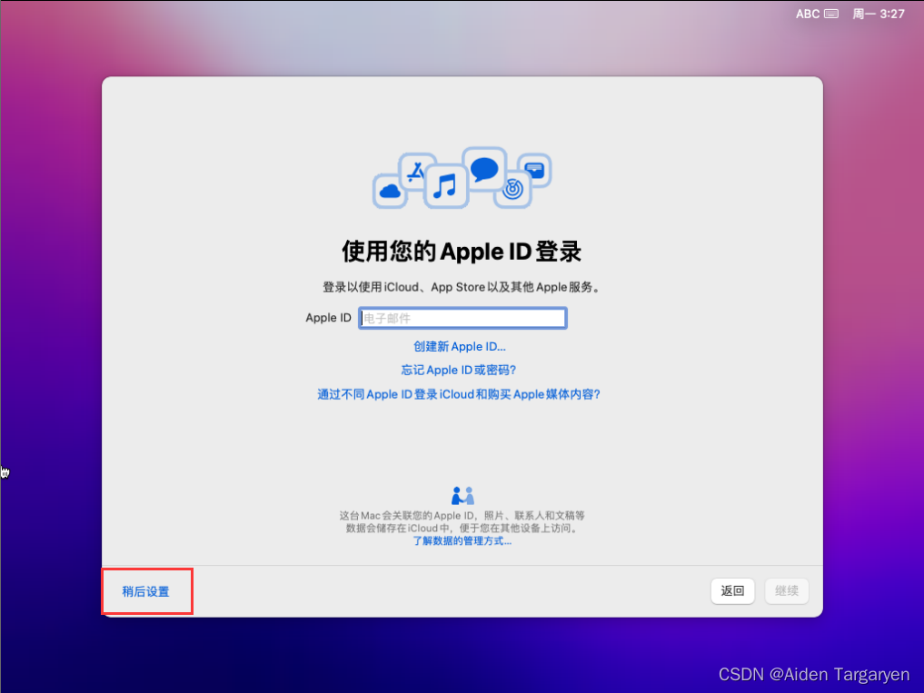The width and height of the screenshot is (924, 693).
Task: Click the App Store icon
Action: tap(417, 171)
